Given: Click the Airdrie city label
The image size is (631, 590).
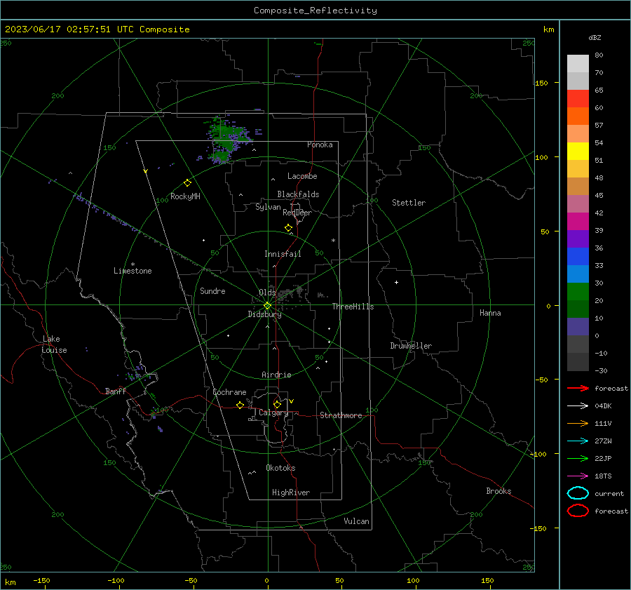Looking at the screenshot, I should [276, 375].
